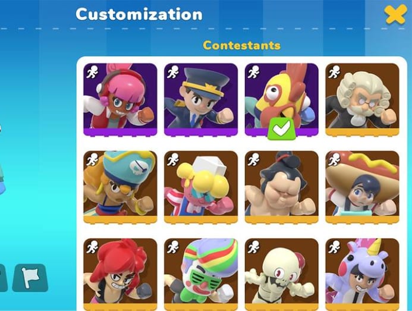412x311 pixels.
Task: Select the red-haired fighter contestant
Action: 120,275
